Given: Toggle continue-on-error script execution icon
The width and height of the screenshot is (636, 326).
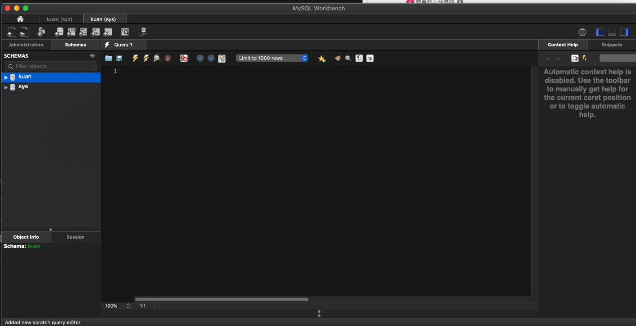Looking at the screenshot, I should [x=184, y=58].
